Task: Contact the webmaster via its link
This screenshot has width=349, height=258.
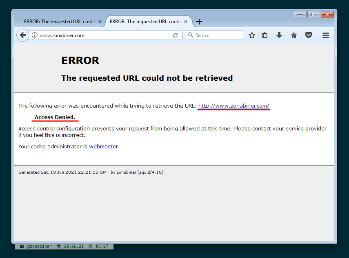Action: point(103,146)
